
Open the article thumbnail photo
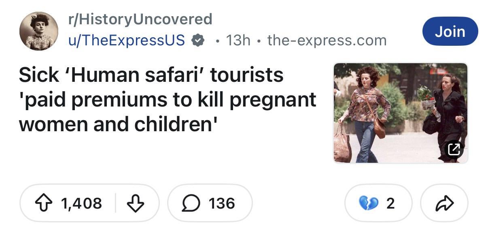[x=401, y=113]
